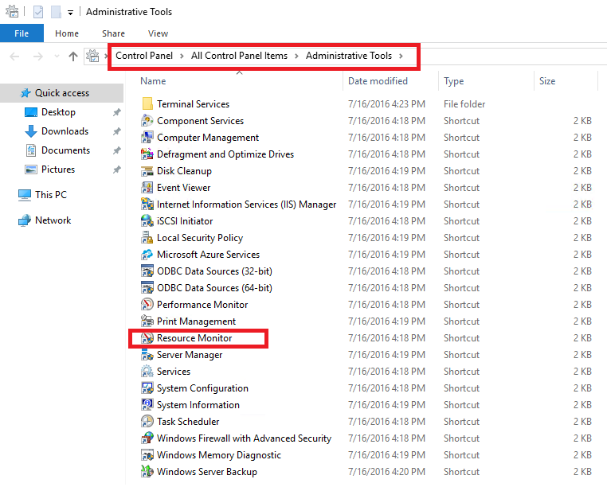Click the Services gear icon
The height and width of the screenshot is (487, 607).
tap(147, 371)
